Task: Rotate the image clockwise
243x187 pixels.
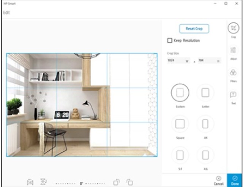Action: pyautogui.click(x=130, y=182)
